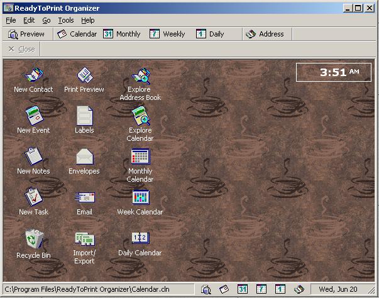Switch to Weekly view in toolbar
379x298 pixels.
(167, 34)
